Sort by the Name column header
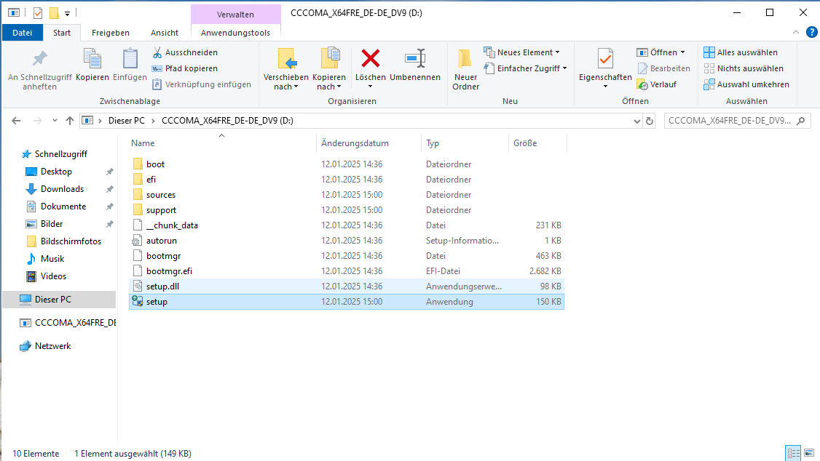This screenshot has width=820, height=461. click(x=221, y=143)
